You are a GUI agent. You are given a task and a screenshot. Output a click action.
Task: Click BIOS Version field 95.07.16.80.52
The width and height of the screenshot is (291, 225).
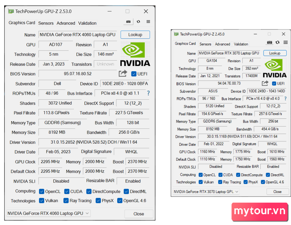pos(78,74)
